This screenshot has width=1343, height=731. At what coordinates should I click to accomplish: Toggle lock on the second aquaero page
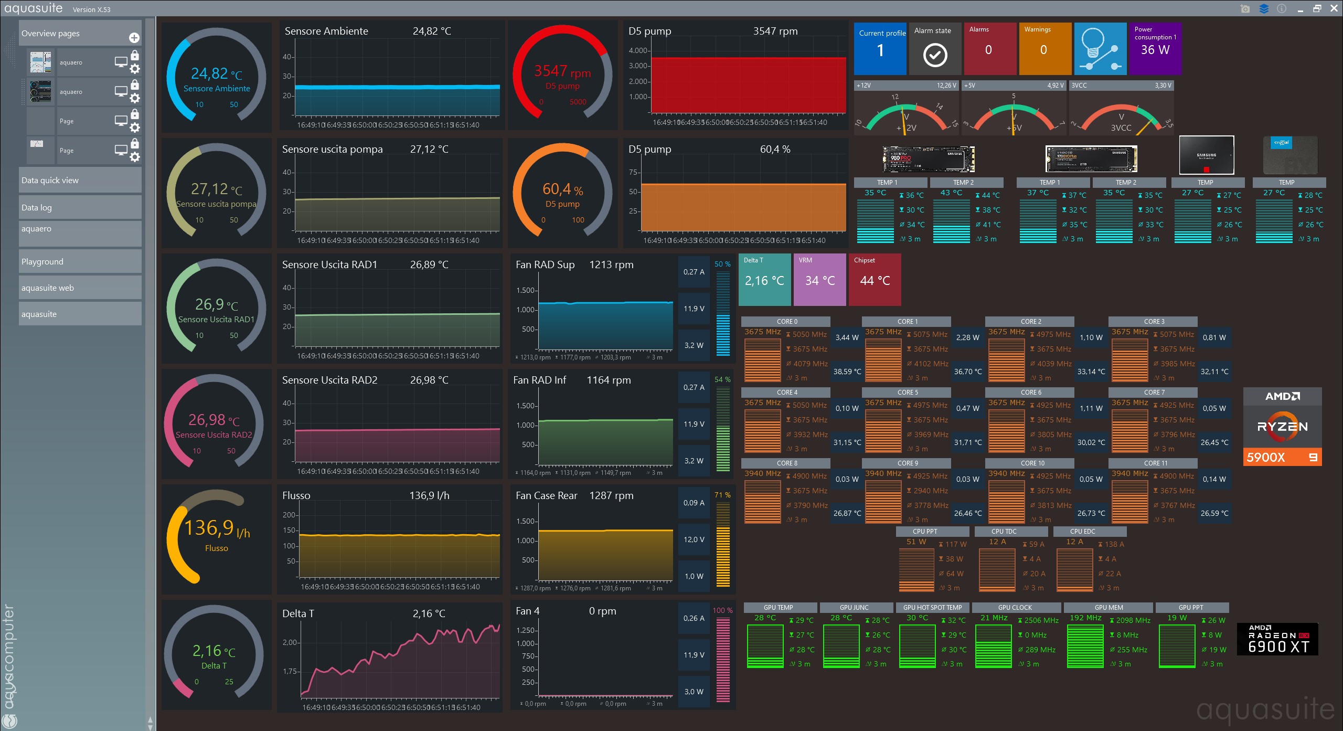coord(135,85)
